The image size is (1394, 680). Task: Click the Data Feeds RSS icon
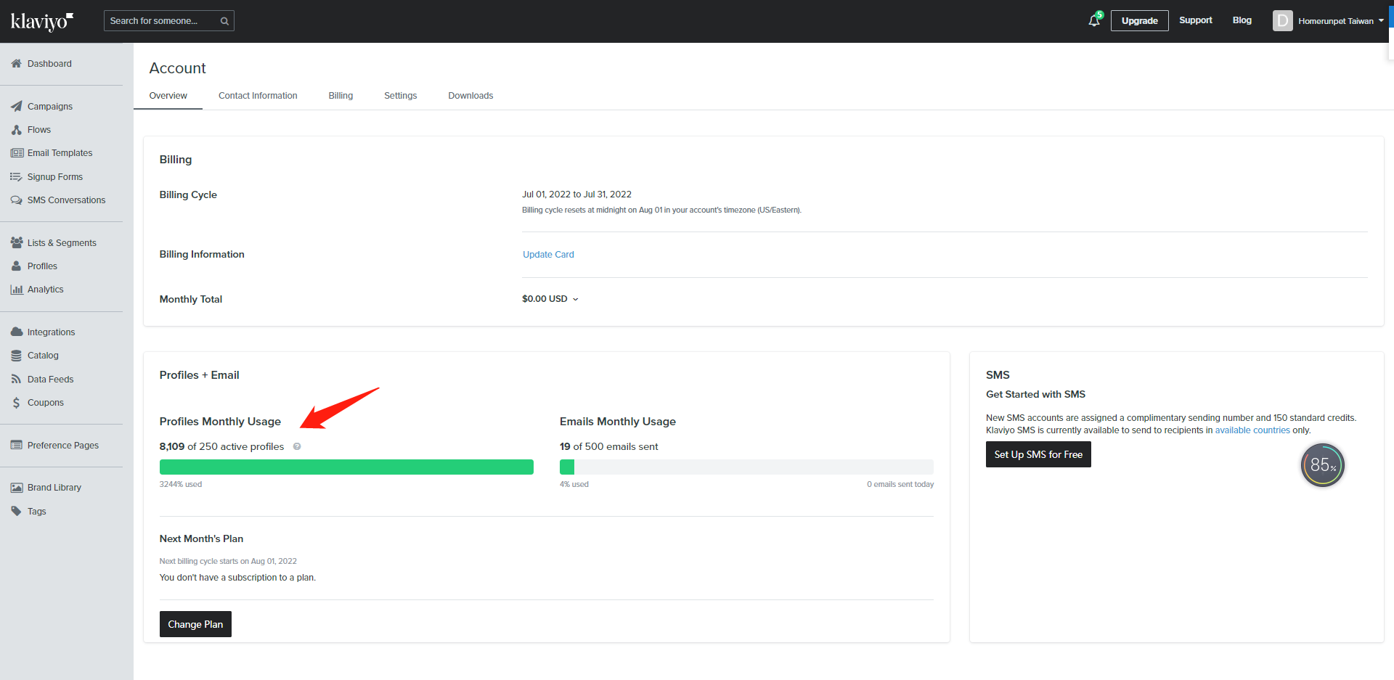16,380
